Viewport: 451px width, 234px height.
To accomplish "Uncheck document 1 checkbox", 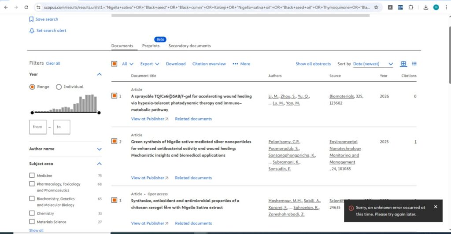I will [114, 96].
